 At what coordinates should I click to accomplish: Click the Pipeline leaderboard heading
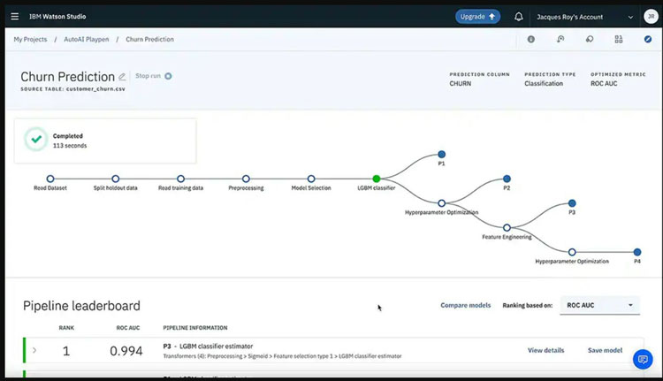(x=81, y=306)
